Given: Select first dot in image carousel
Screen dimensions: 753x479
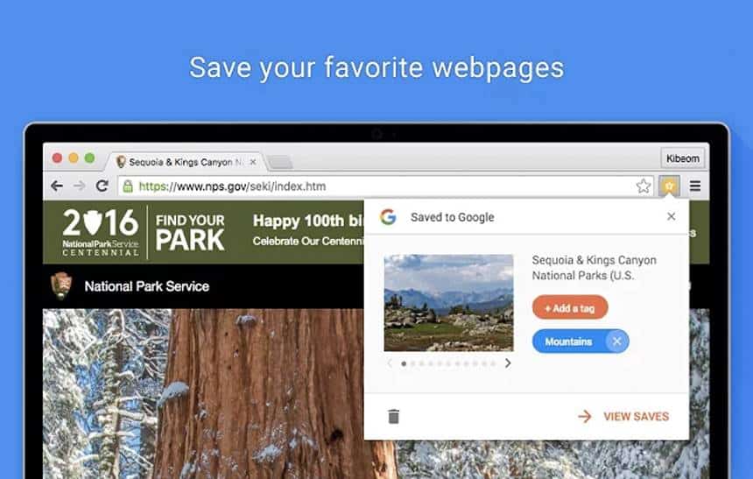Looking at the screenshot, I should [x=404, y=363].
